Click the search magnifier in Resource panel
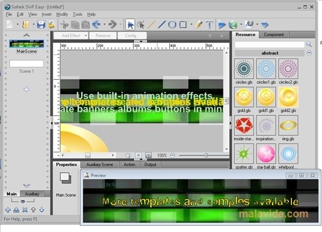The image size is (322, 232). pyautogui.click(x=309, y=44)
